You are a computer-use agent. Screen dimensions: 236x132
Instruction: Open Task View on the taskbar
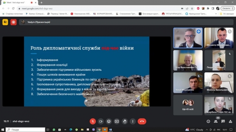pos(48,129)
